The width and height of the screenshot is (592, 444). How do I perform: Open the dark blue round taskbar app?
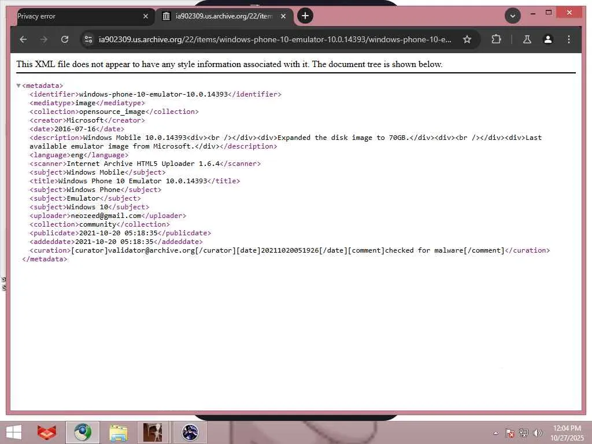pos(190,432)
